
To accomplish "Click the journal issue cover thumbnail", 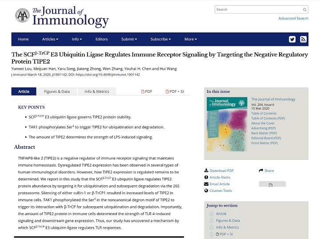I will tap(227, 123).
